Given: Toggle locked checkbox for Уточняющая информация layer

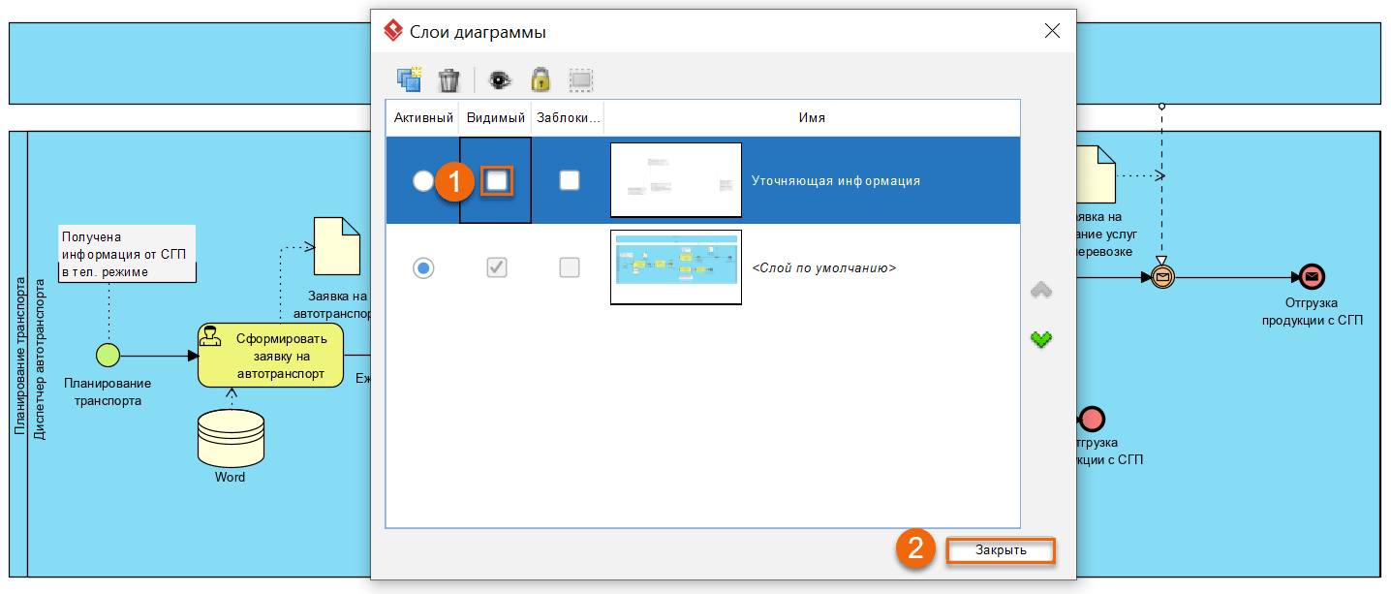Looking at the screenshot, I should point(570,180).
